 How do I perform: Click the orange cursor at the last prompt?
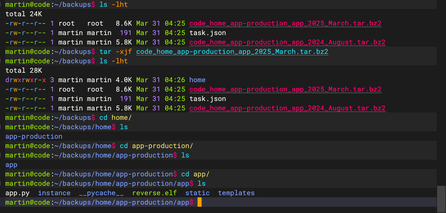coord(199,202)
